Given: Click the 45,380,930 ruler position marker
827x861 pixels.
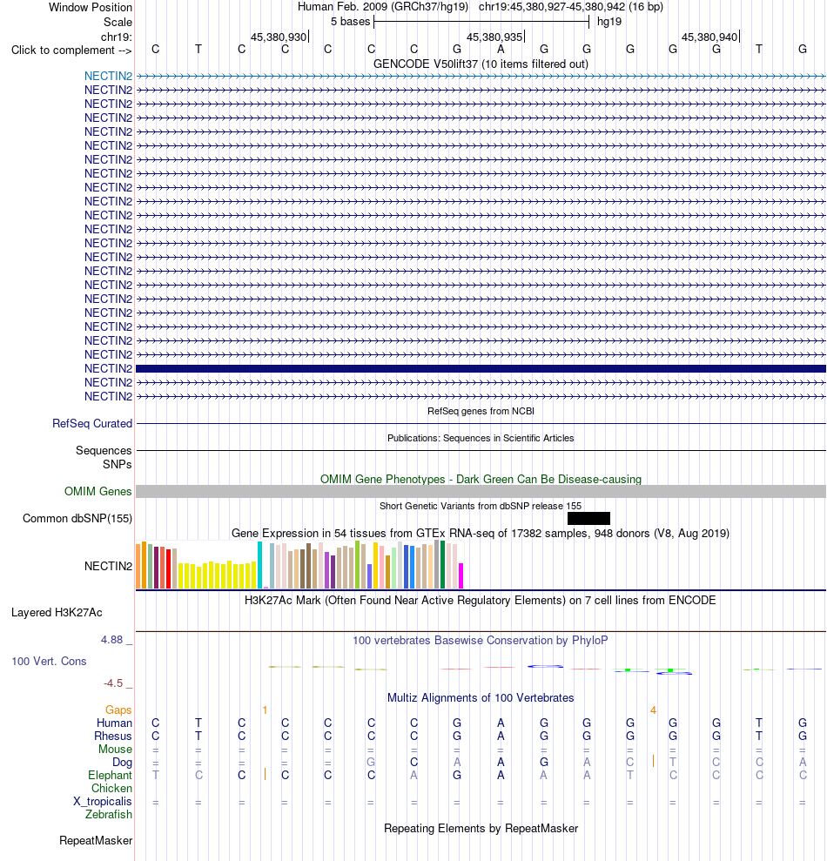Looking at the screenshot, I should 279,37.
